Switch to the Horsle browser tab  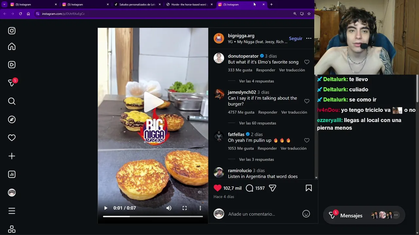(x=190, y=5)
